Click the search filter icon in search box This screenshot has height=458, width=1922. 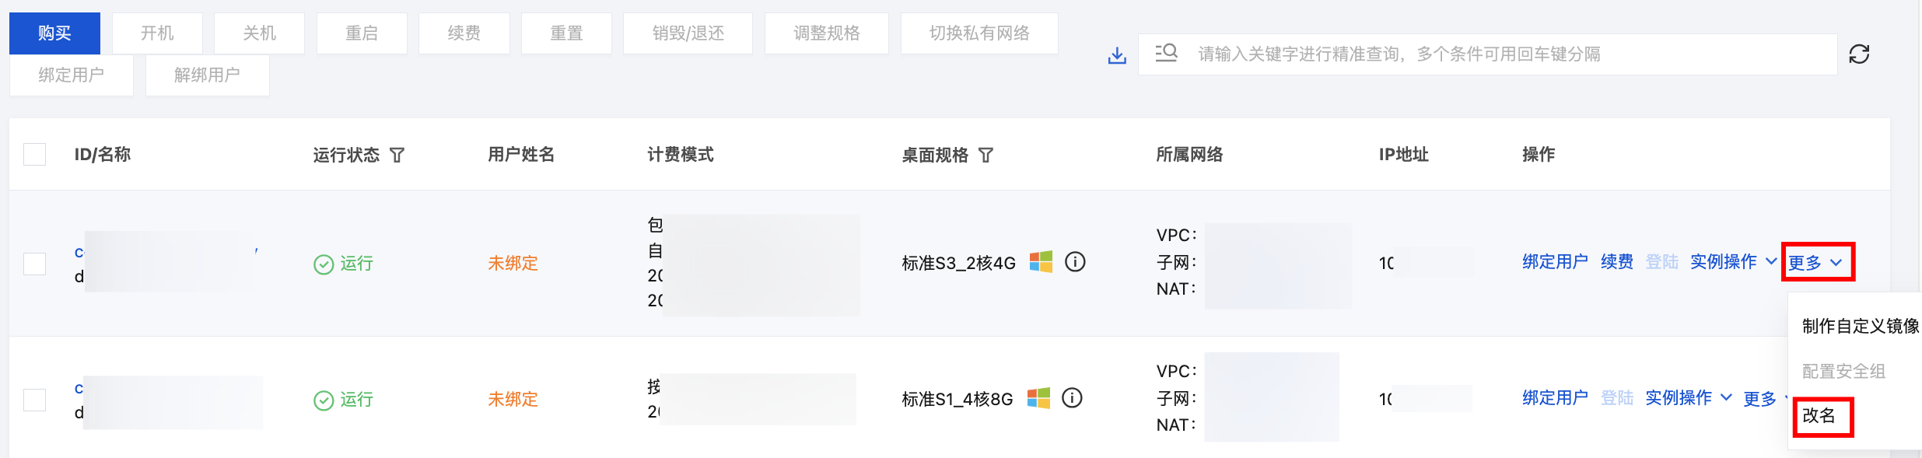(1166, 54)
